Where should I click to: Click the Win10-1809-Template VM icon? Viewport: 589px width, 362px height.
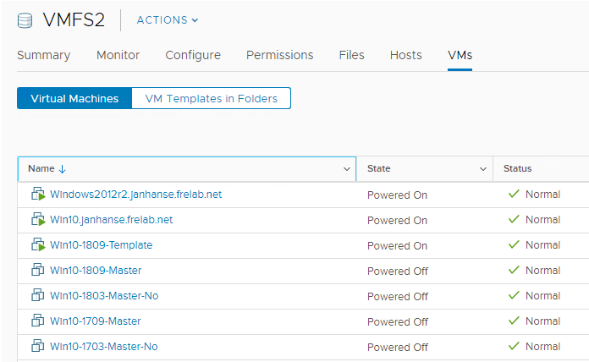(x=38, y=245)
